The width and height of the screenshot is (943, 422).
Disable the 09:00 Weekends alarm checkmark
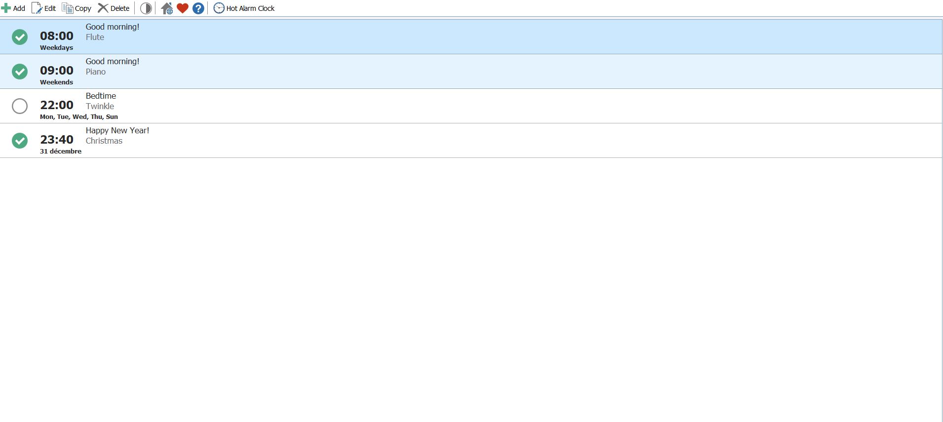point(20,72)
